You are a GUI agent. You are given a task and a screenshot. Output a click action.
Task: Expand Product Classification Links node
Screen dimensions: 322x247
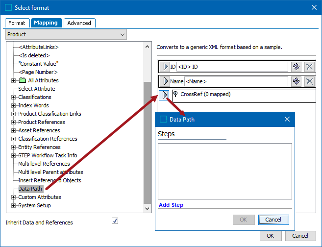click(x=13, y=114)
